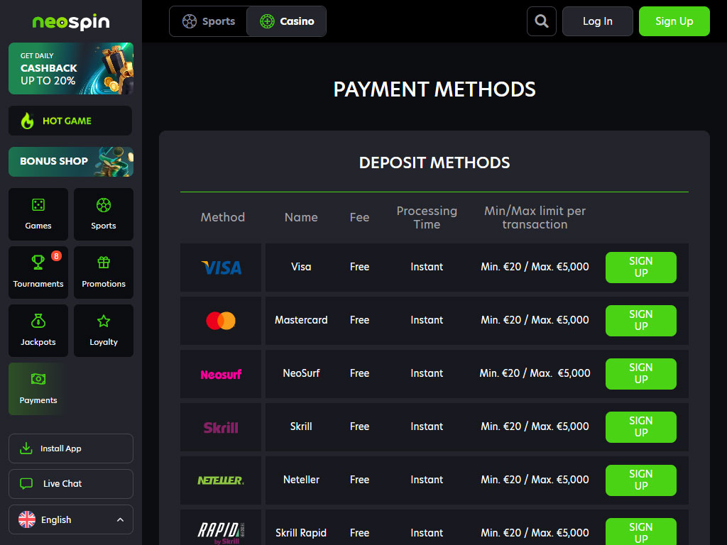Click the NeoSurf min/max limit text
Image resolution: width=727 pixels, height=545 pixels.
click(x=535, y=373)
